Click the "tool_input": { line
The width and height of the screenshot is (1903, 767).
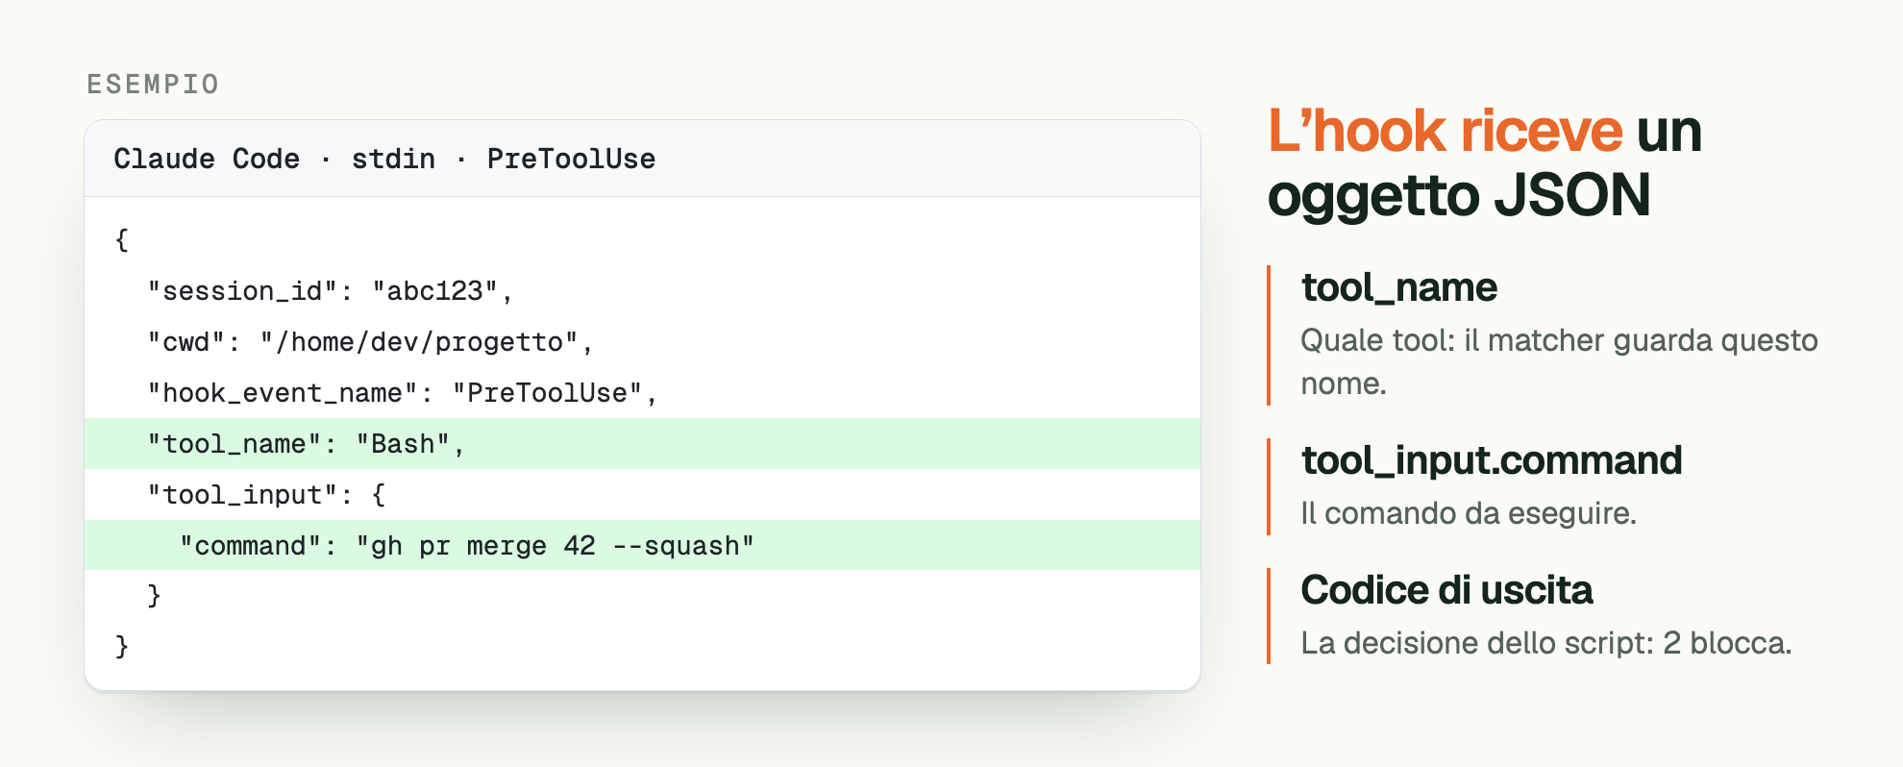point(266,495)
